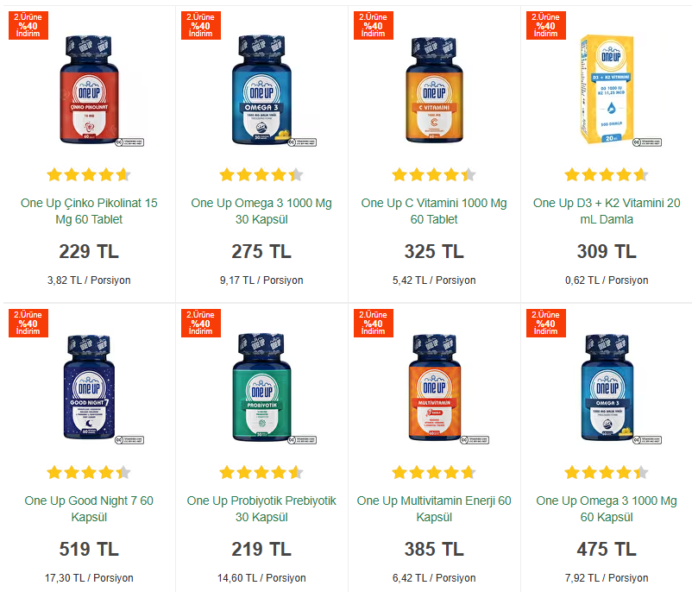Click discount badge on Multivitamin Enerji product
692x592 pixels.
point(374,324)
